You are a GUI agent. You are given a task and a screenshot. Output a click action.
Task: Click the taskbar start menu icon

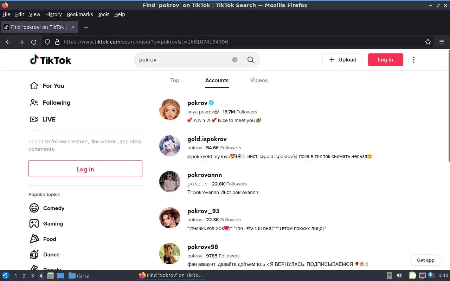5,275
